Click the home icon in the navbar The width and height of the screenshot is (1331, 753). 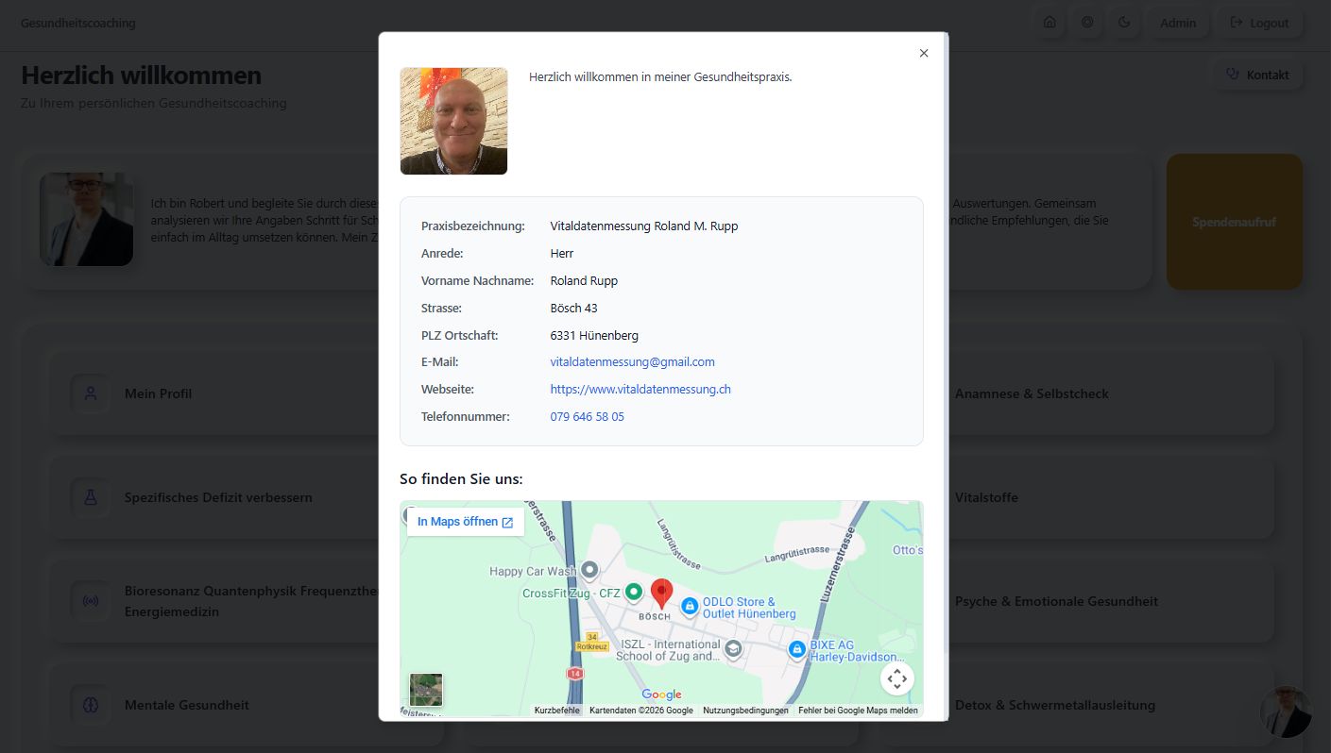click(x=1049, y=22)
